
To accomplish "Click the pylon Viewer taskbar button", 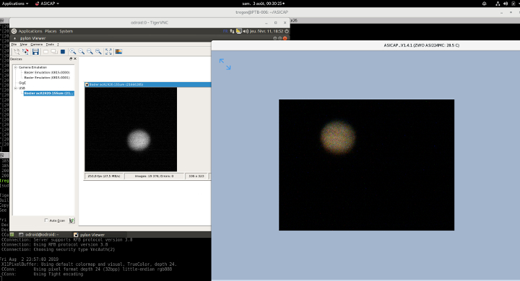I will (90, 235).
